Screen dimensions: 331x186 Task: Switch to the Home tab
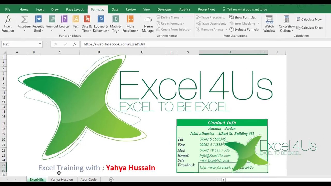coord(24,9)
